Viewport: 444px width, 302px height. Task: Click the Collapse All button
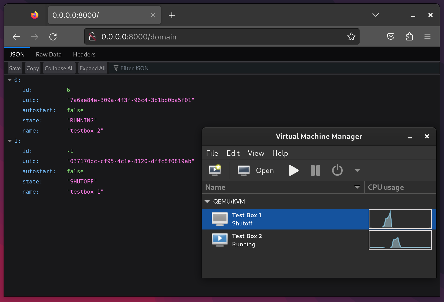[59, 68]
